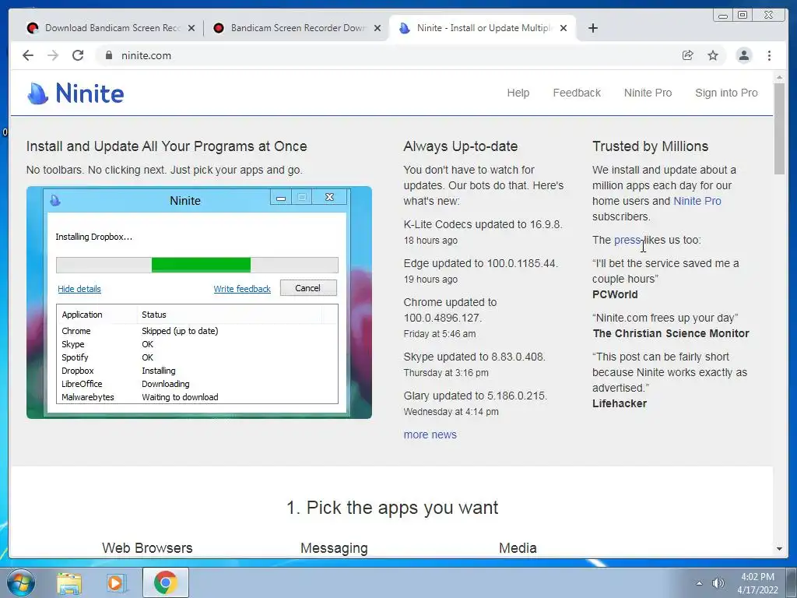Click the 'K-Lite Codecs updated to 16.9.8.' text
The width and height of the screenshot is (797, 598).
pos(483,224)
